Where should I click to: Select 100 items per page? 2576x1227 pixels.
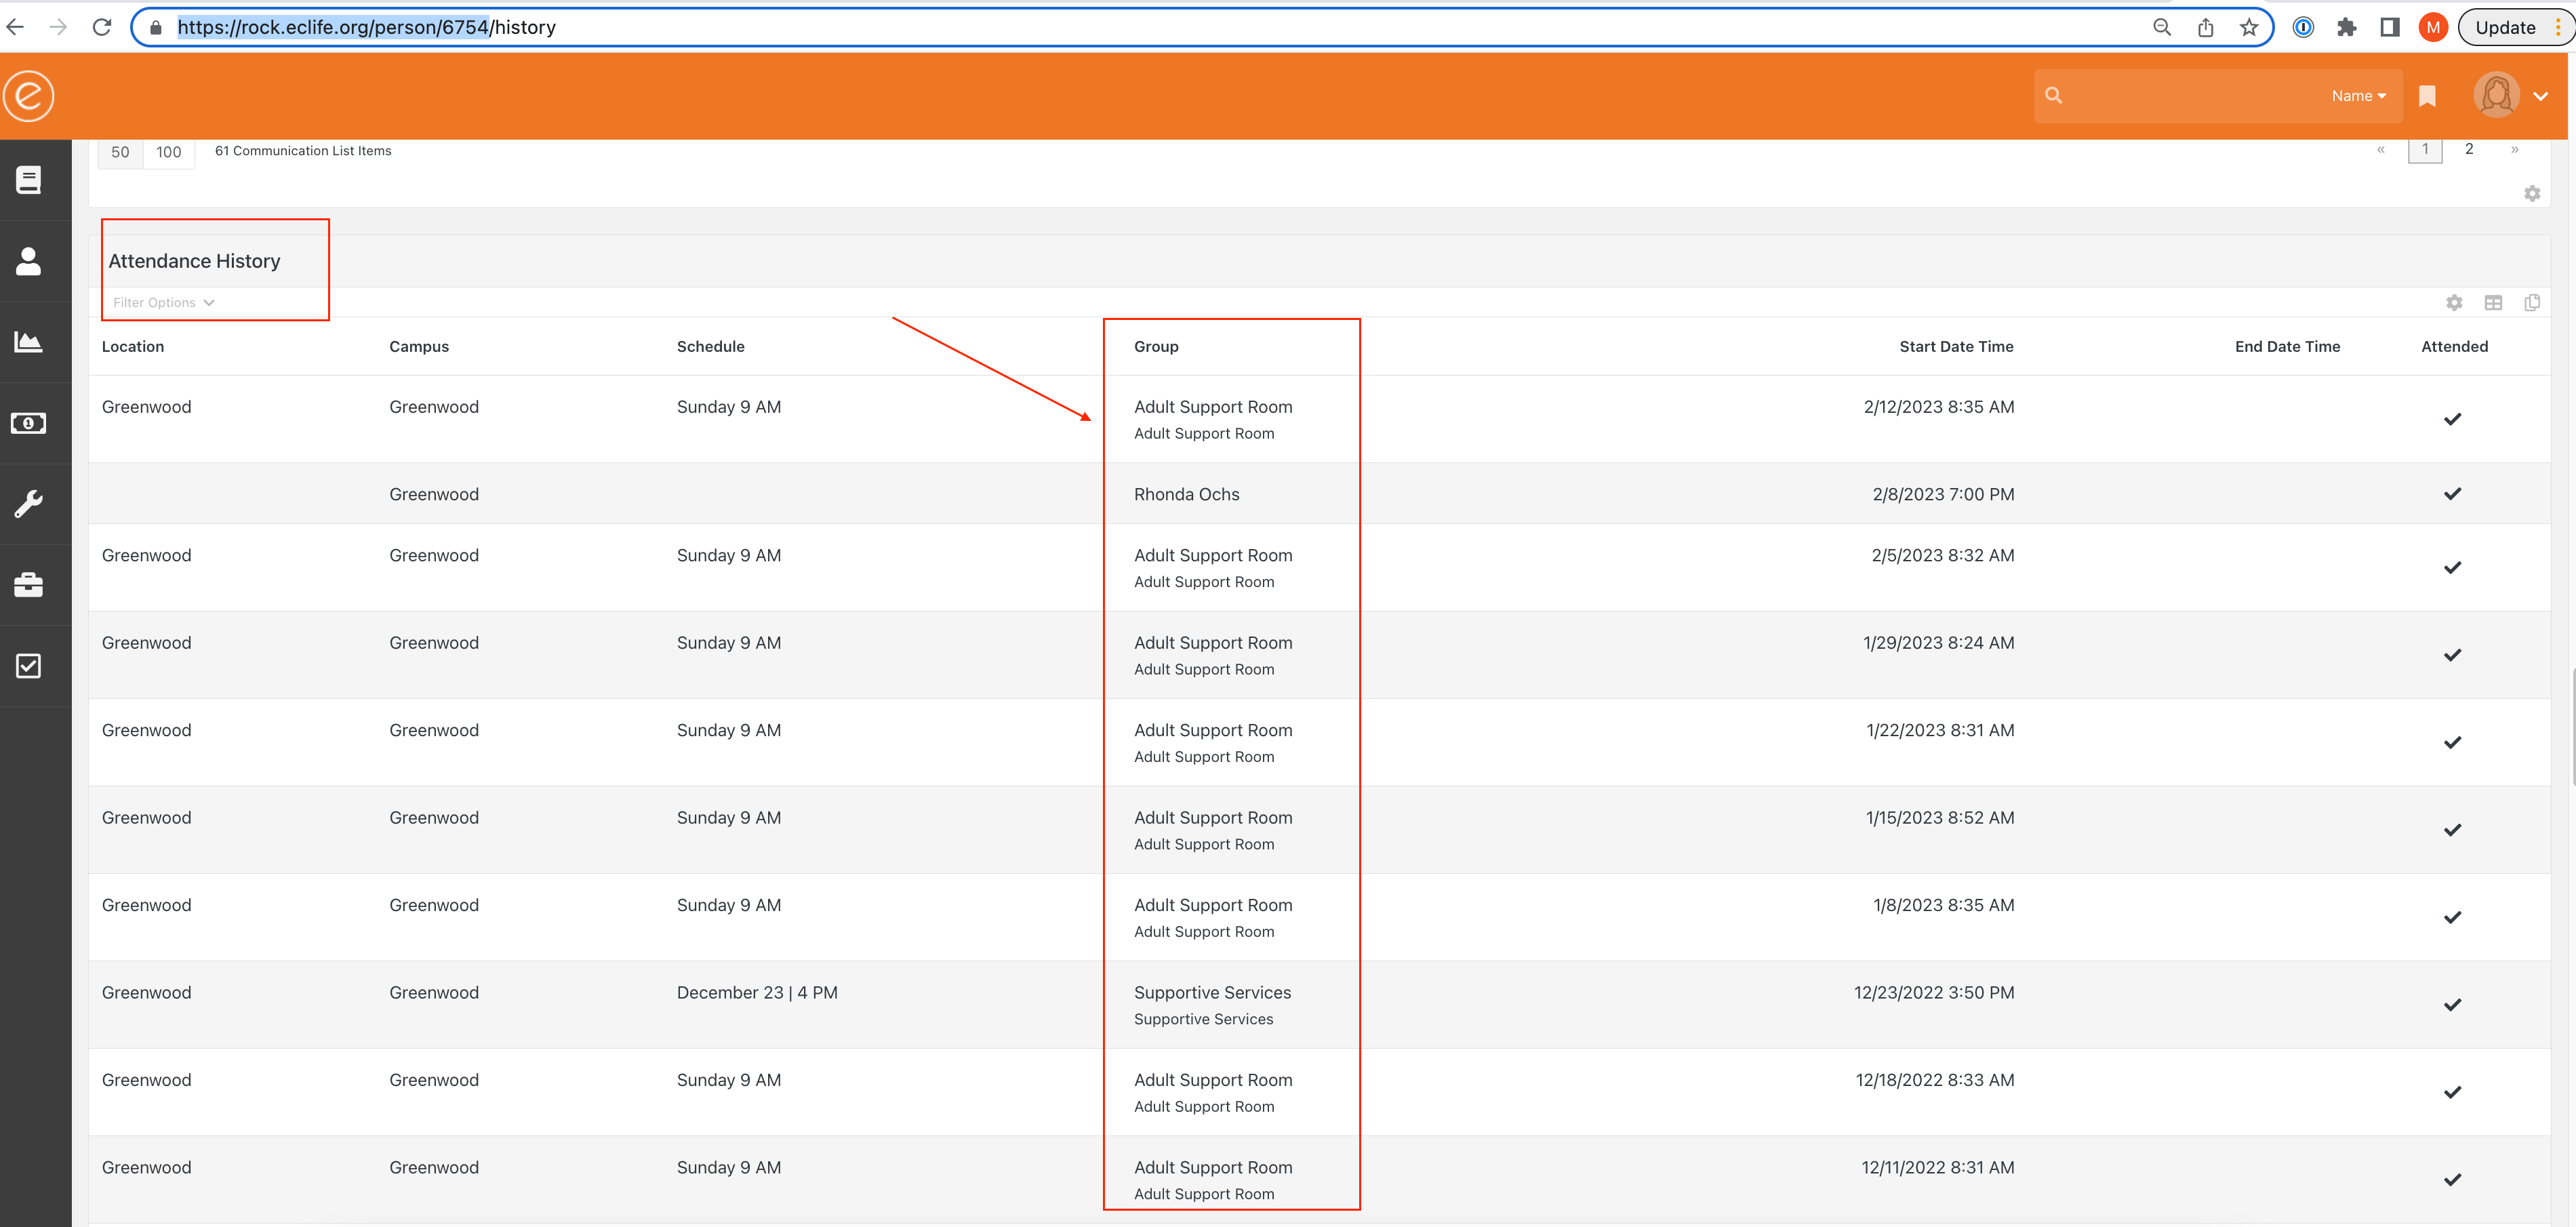(x=169, y=152)
